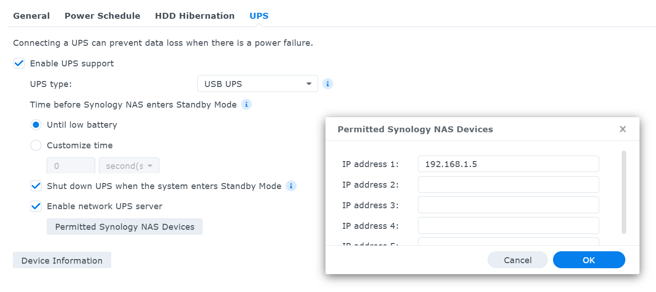Viewport: 656px width, 292px height.
Task: Go to the HDD Hibernation tab
Action: [195, 16]
